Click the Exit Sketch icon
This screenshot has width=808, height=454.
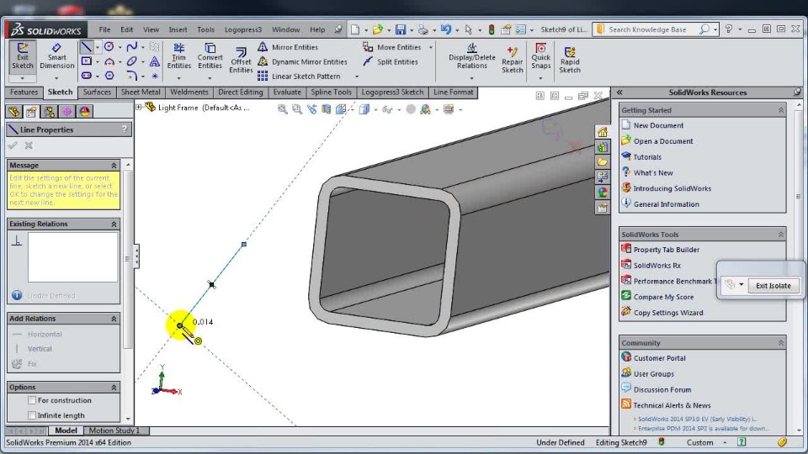(23, 56)
